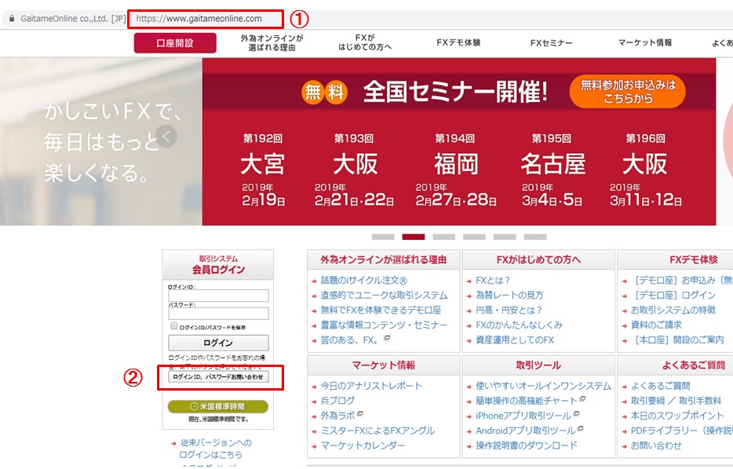
Task: Open 無料でFXを体験できるデモ口座 link
Action: pyautogui.click(x=381, y=310)
